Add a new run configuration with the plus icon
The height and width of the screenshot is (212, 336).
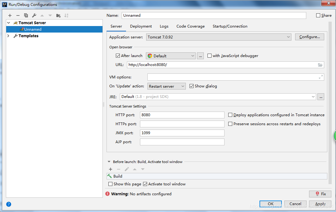(x=10, y=15)
